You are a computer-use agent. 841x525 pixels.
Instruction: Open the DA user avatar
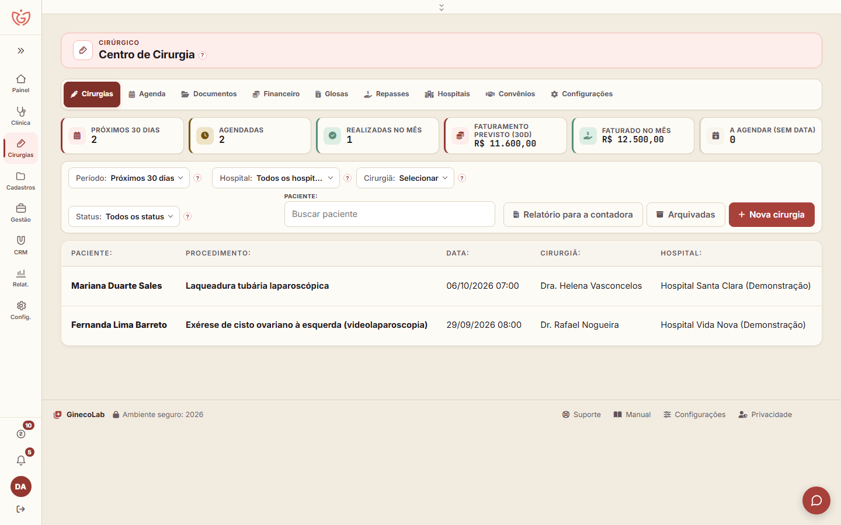(x=21, y=487)
